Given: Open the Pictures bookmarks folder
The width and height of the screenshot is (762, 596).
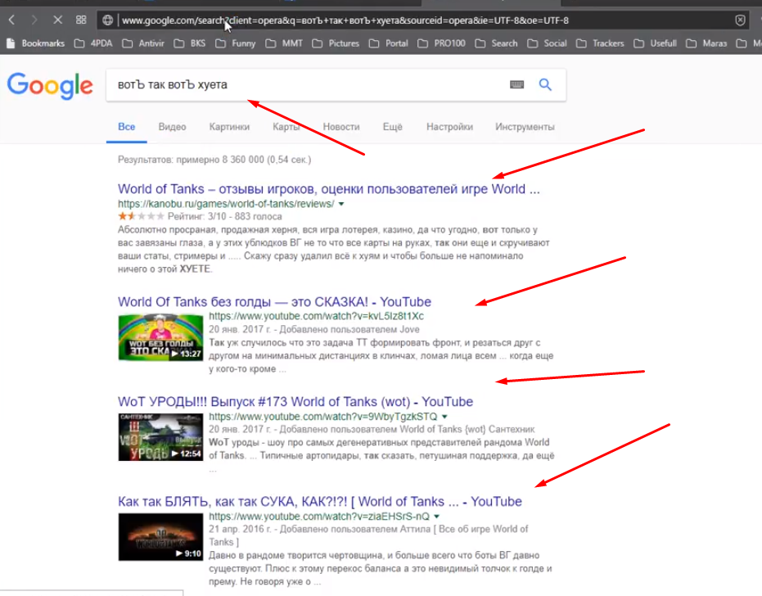Looking at the screenshot, I should [x=336, y=43].
